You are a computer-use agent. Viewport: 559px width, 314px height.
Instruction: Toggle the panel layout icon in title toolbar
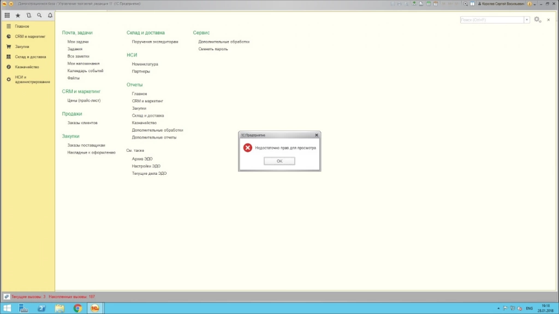coord(472,4)
